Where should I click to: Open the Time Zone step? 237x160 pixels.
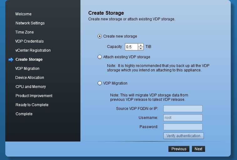(x=24, y=32)
